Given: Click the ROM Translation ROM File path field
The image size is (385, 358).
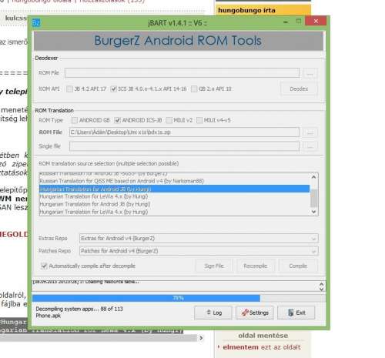Looking at the screenshot, I should (184, 132).
